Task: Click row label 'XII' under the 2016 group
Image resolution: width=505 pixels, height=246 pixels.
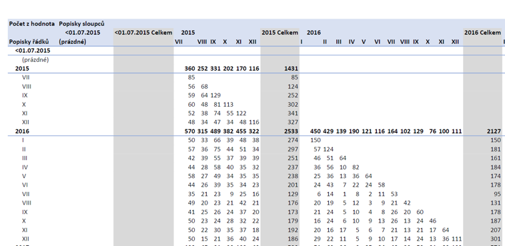Action: 26,239
